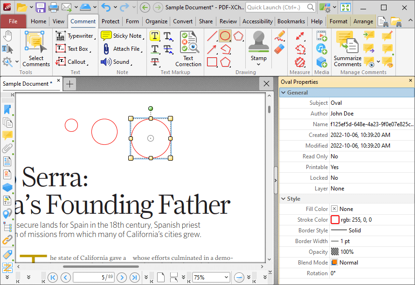This screenshot has height=285, width=415.
Task: Switch to the Arrange tab
Action: pos(363,21)
